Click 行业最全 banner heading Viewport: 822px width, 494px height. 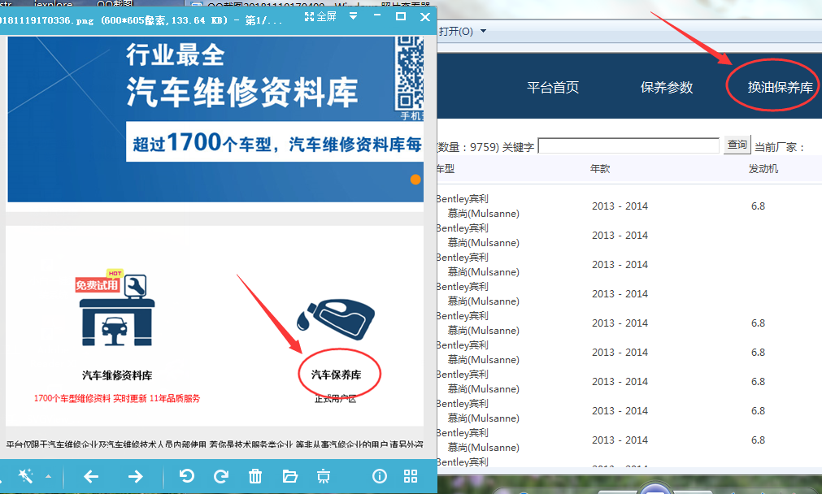[x=176, y=54]
